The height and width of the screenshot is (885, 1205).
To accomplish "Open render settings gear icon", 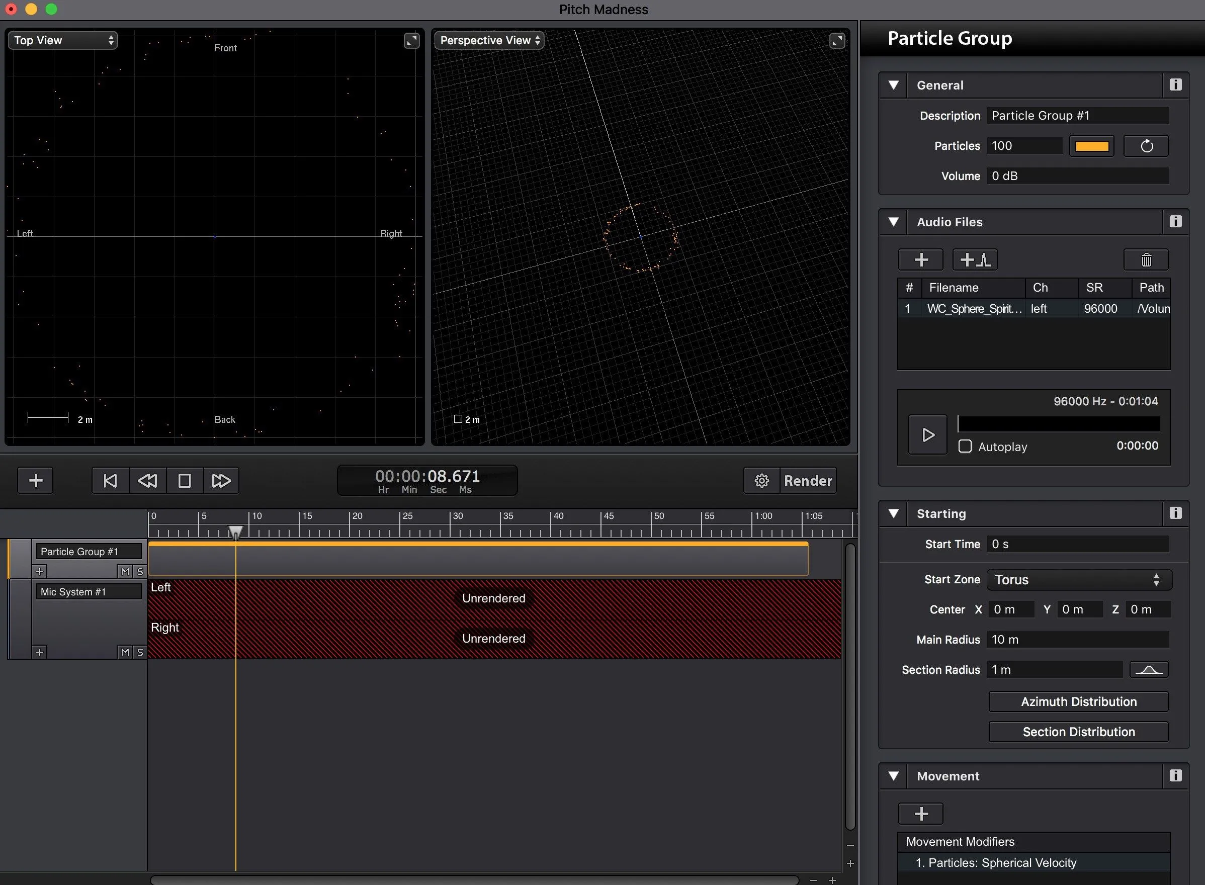I will [761, 481].
